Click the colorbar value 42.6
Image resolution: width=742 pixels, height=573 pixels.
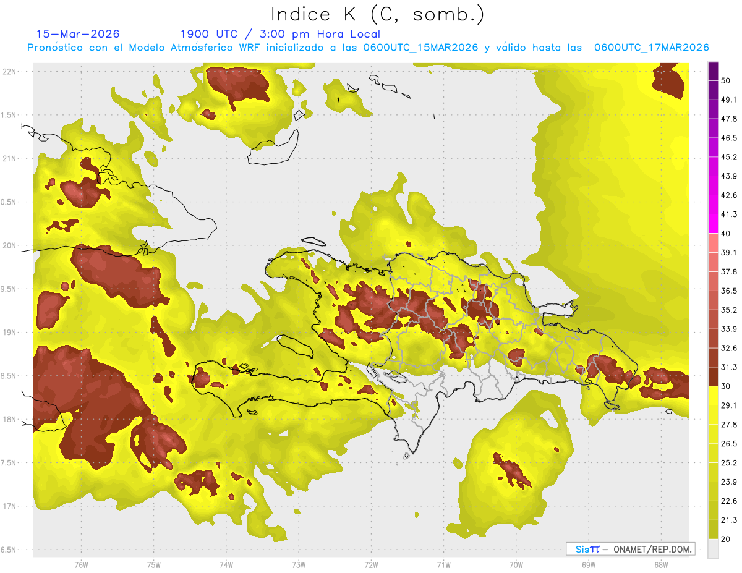click(728, 195)
